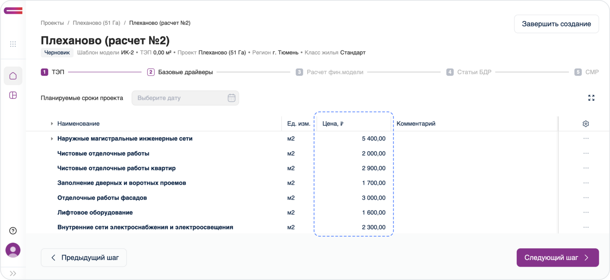Open table column settings gear
Viewport: 610px width, 280px height.
[586, 124]
